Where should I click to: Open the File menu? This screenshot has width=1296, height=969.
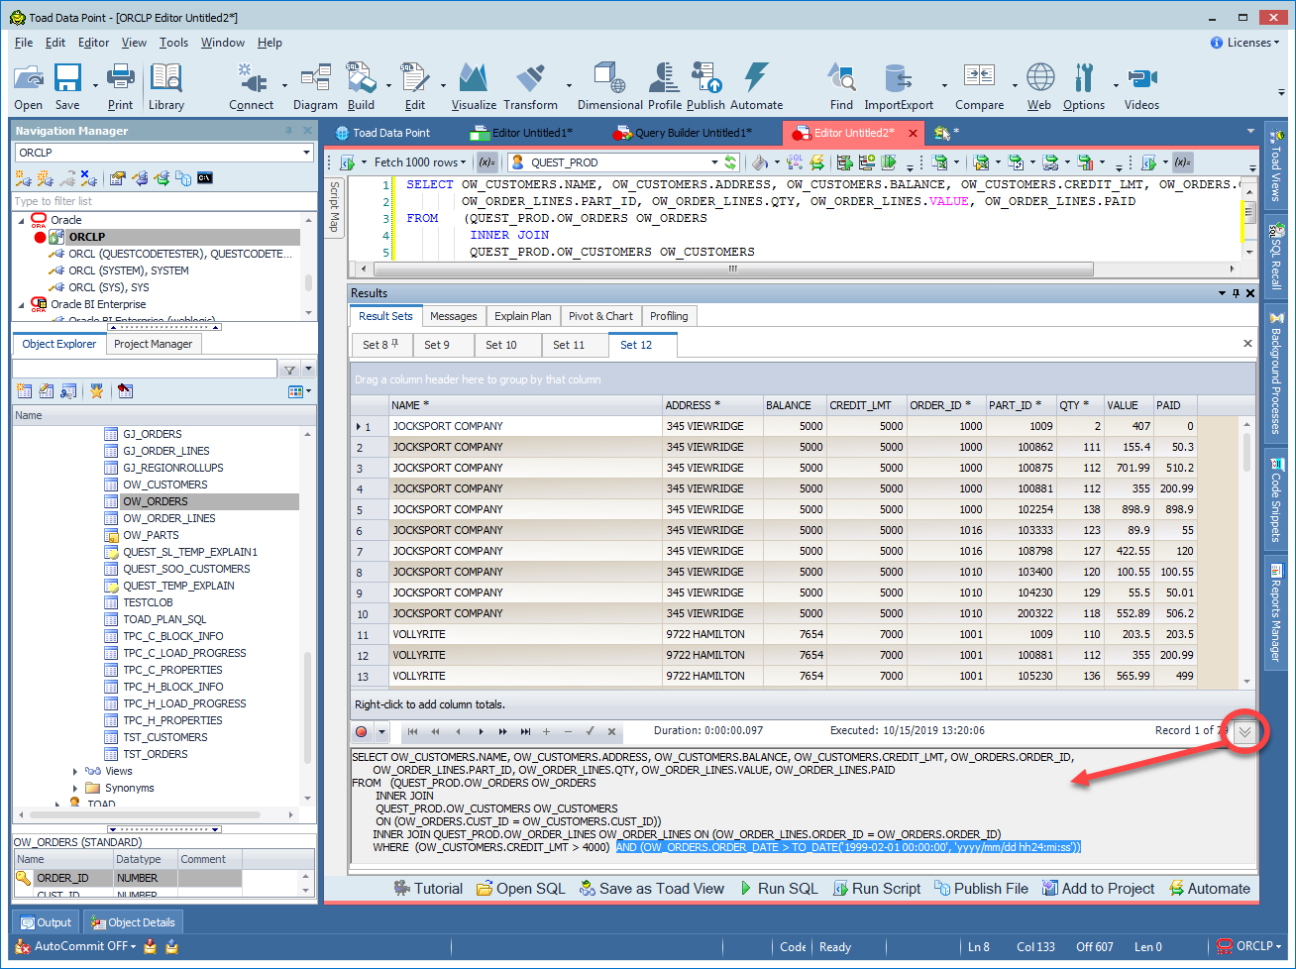pyautogui.click(x=24, y=43)
